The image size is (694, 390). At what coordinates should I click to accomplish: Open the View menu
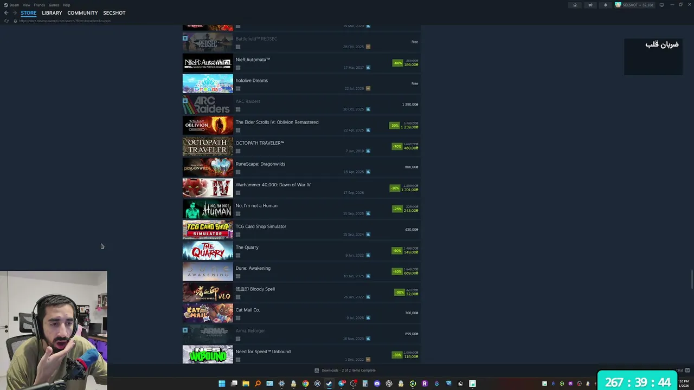click(x=26, y=5)
